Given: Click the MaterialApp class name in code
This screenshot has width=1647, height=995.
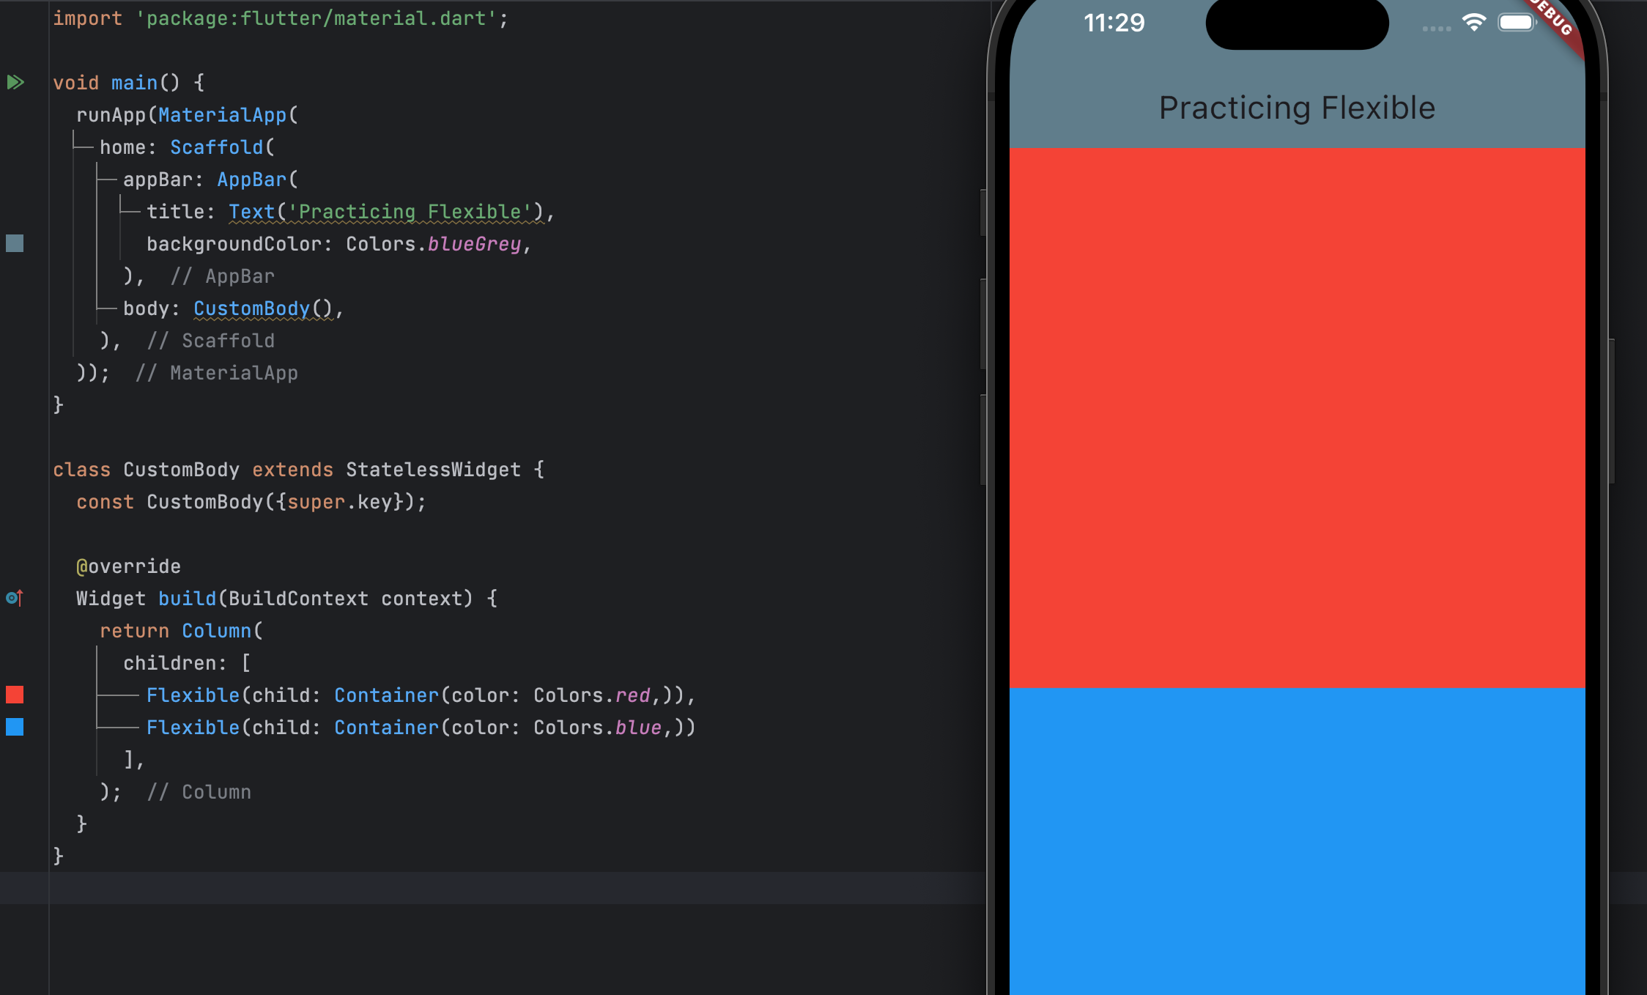Looking at the screenshot, I should (x=222, y=115).
